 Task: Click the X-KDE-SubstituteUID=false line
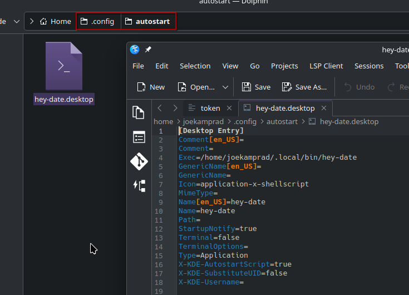tap(233, 273)
